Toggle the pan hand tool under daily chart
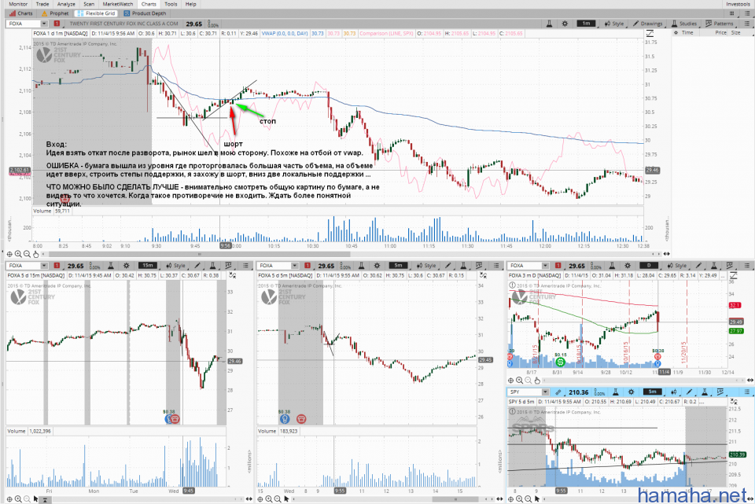755x504 pixels. [537, 381]
